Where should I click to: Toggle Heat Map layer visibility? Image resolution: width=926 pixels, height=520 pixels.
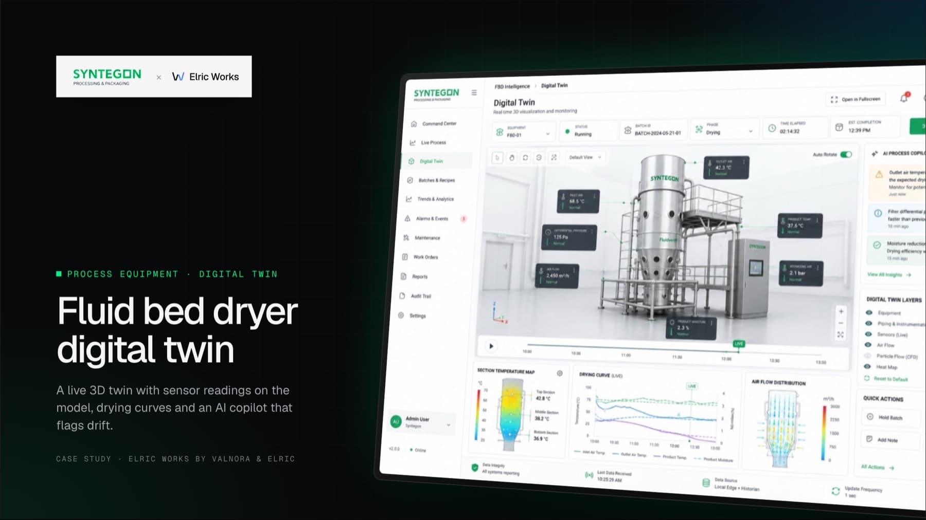(x=867, y=366)
